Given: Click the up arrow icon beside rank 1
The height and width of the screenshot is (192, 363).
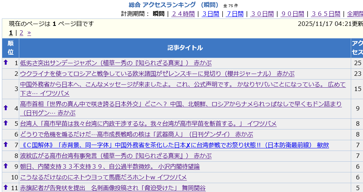Looking at the screenshot, I should pos(6,63).
